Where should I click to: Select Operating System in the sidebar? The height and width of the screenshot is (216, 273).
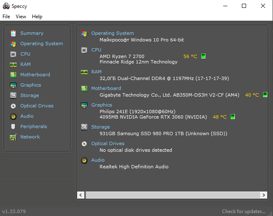pyautogui.click(x=41, y=44)
